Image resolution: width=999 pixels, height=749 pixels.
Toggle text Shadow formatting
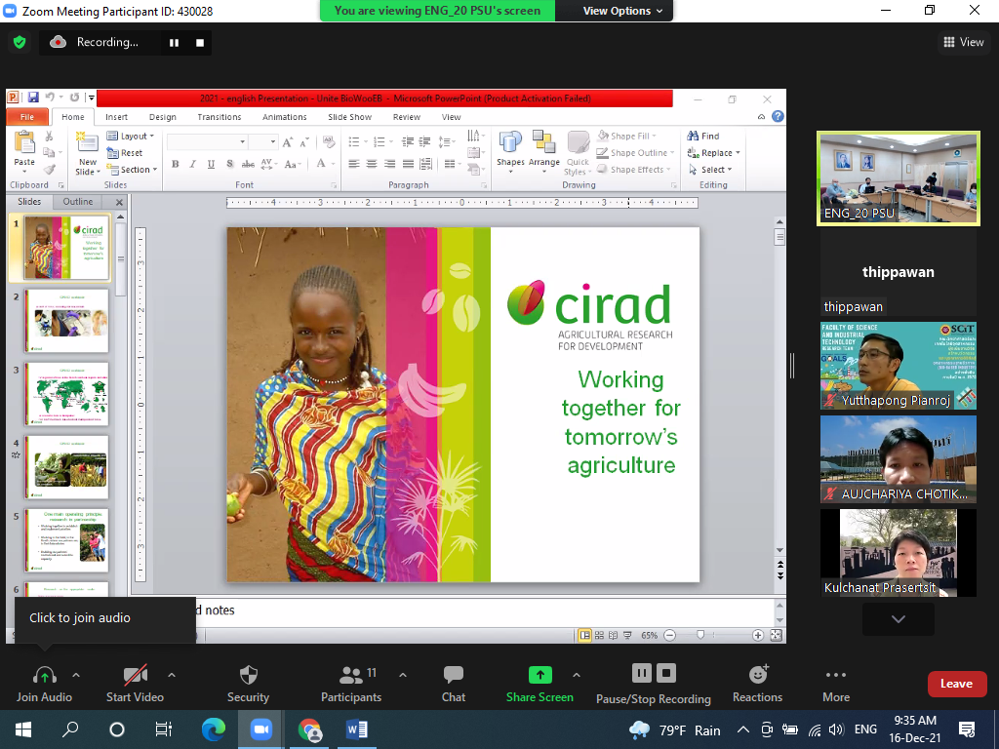[229, 164]
